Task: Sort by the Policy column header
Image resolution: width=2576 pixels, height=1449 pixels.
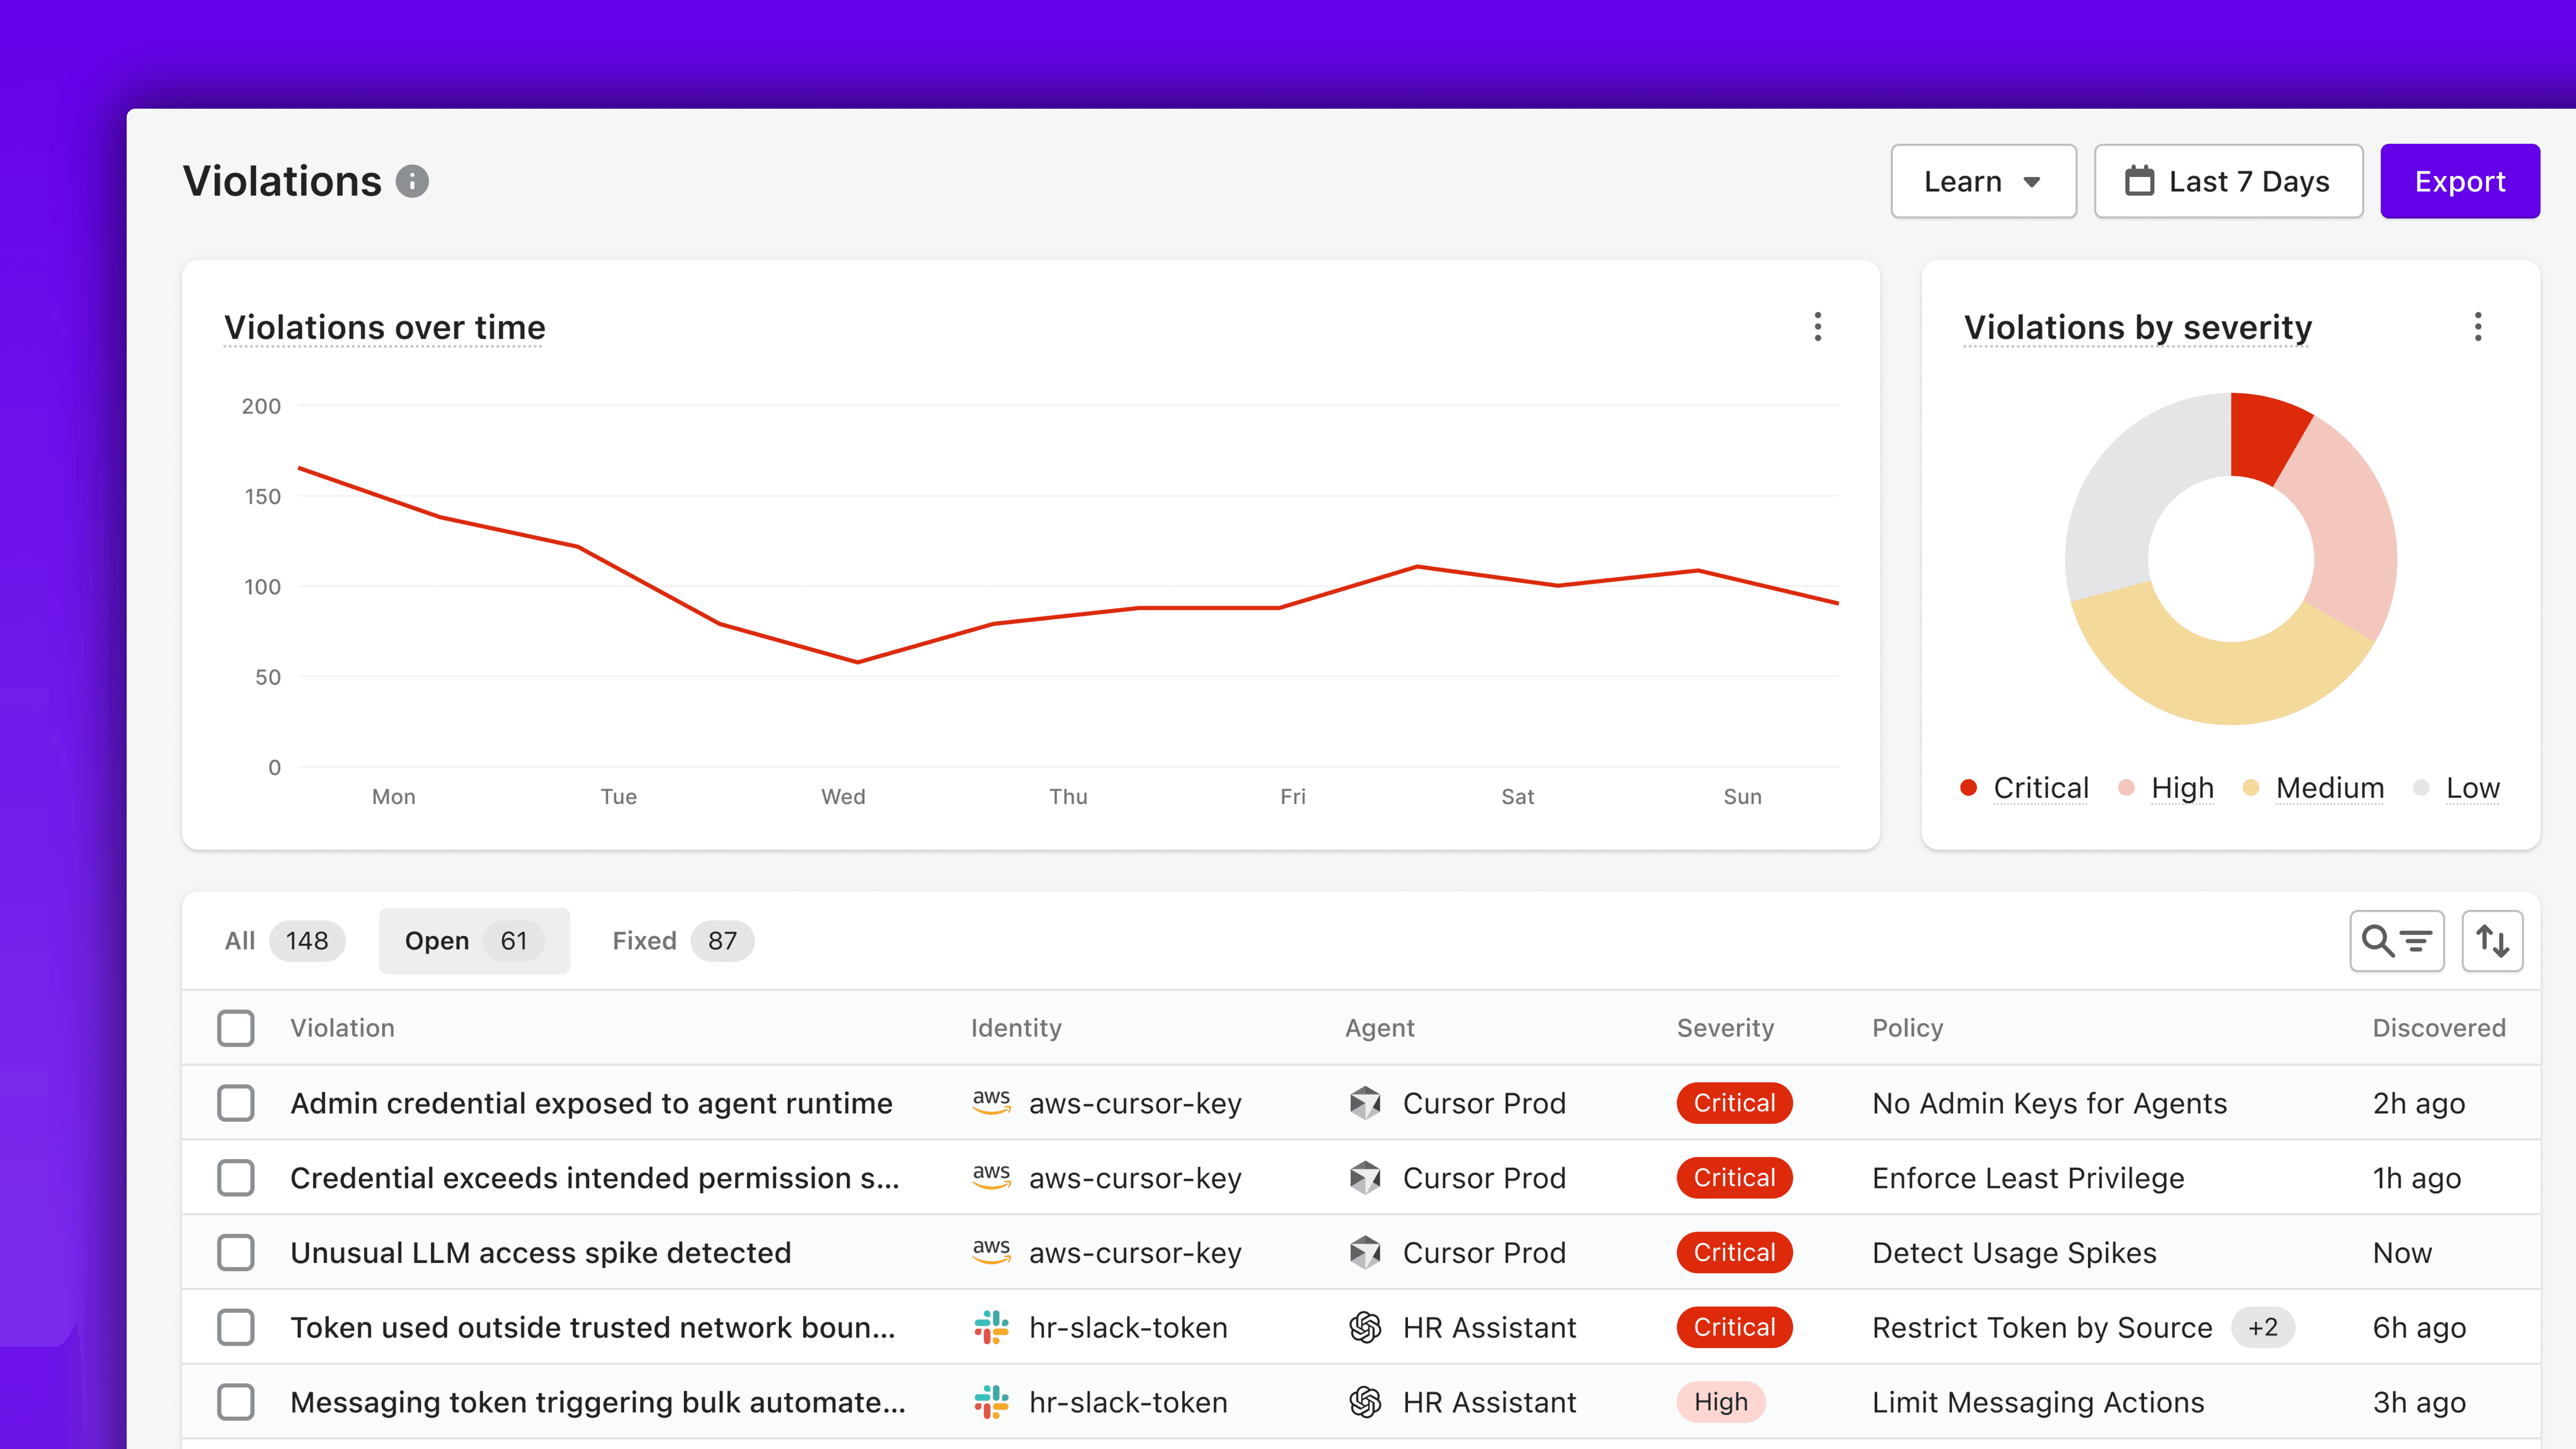Action: pyautogui.click(x=1908, y=1028)
